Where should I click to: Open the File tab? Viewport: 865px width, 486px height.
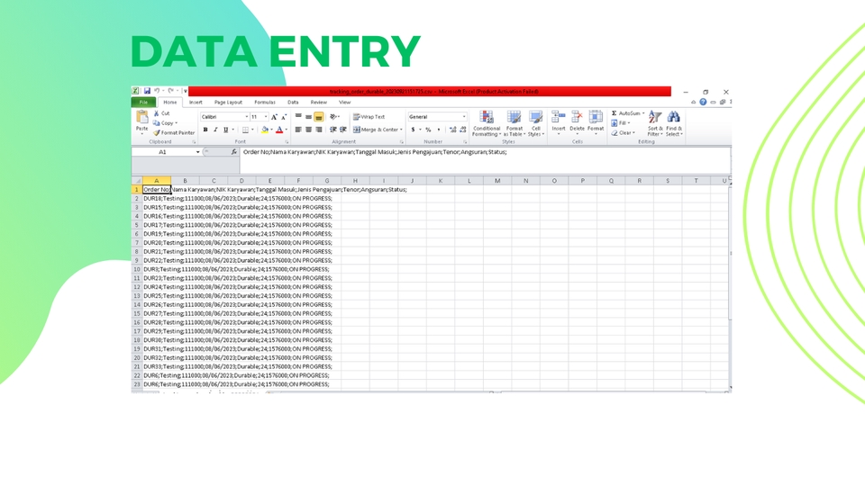[x=143, y=103]
